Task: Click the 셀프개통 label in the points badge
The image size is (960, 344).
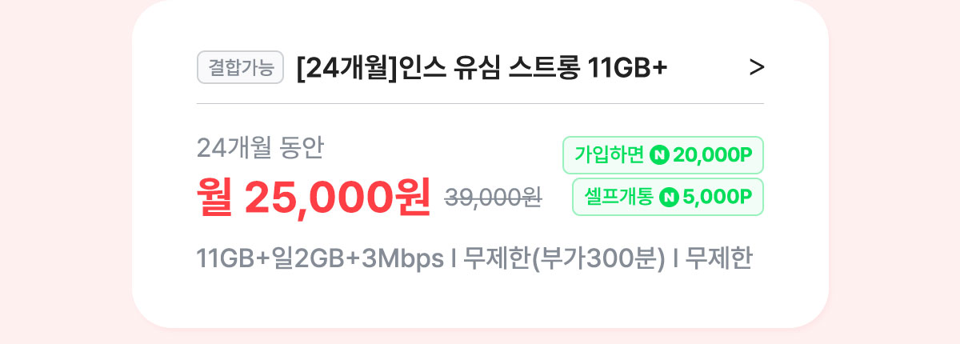Action: click(618, 197)
